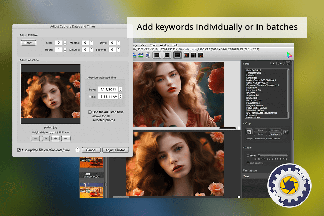Screen dimensions: 324x216
Task: Tick the Zoom checkbox in Zoom panel
Action: coord(248,156)
